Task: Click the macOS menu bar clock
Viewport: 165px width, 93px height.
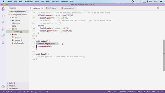Action: point(156,2)
